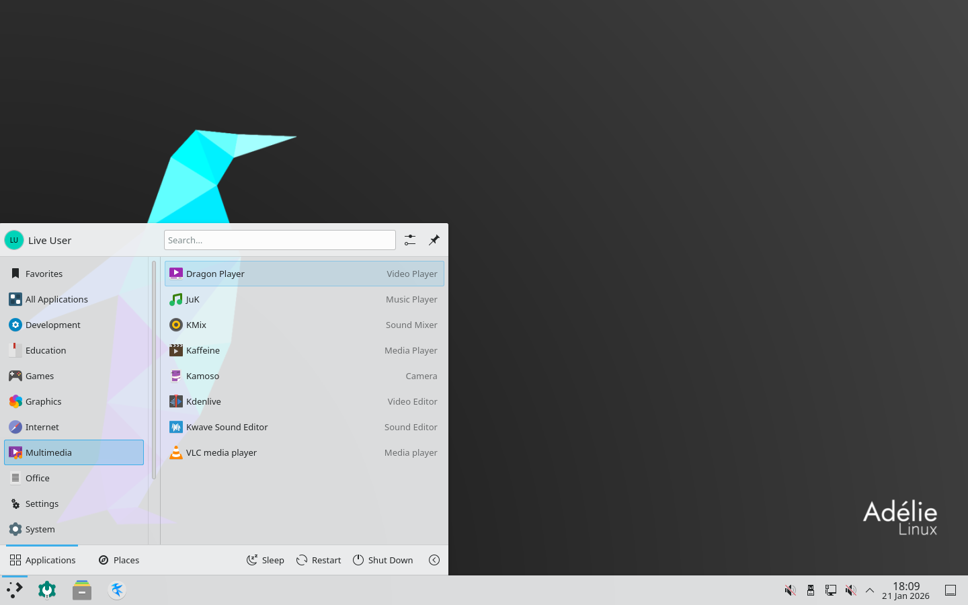Click the Shut Down button
The image size is (968, 605).
383,560
